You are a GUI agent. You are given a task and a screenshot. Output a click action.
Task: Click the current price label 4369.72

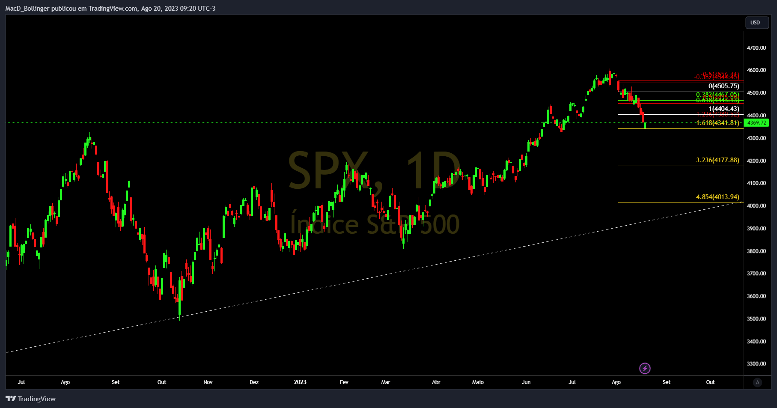pos(756,123)
